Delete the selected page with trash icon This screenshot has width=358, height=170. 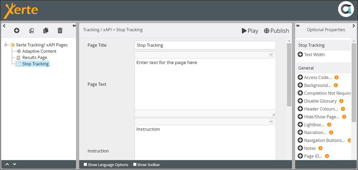[x=60, y=31]
